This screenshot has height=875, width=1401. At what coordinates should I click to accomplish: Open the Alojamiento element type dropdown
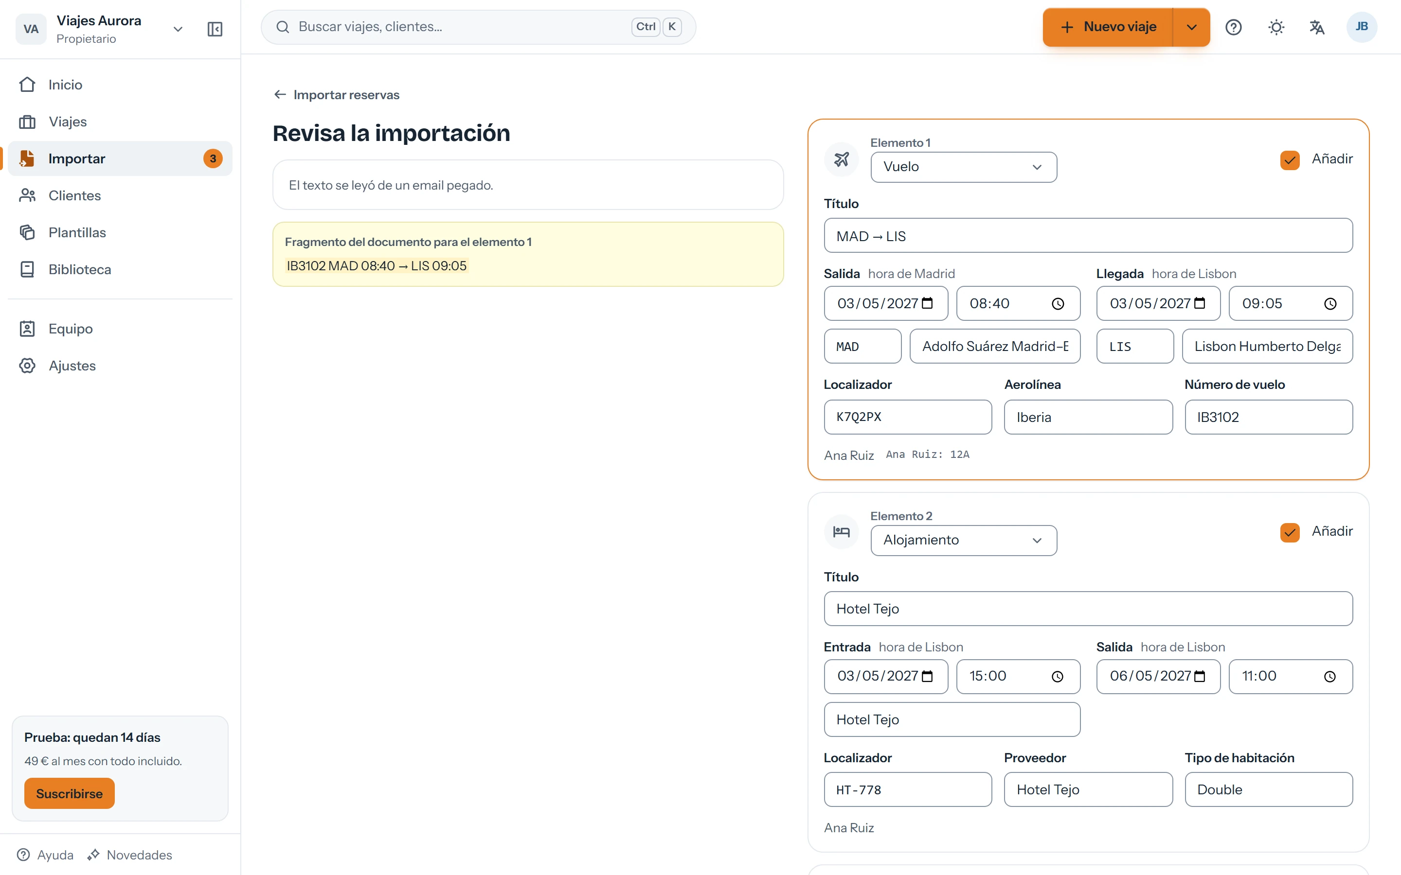pyautogui.click(x=963, y=540)
